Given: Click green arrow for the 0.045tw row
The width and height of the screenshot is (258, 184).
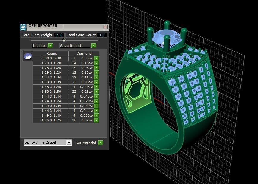Looking at the screenshot, I should click(96, 96).
